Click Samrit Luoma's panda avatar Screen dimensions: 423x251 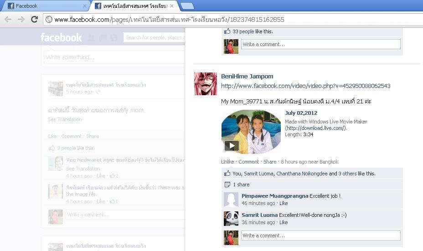coord(231,218)
